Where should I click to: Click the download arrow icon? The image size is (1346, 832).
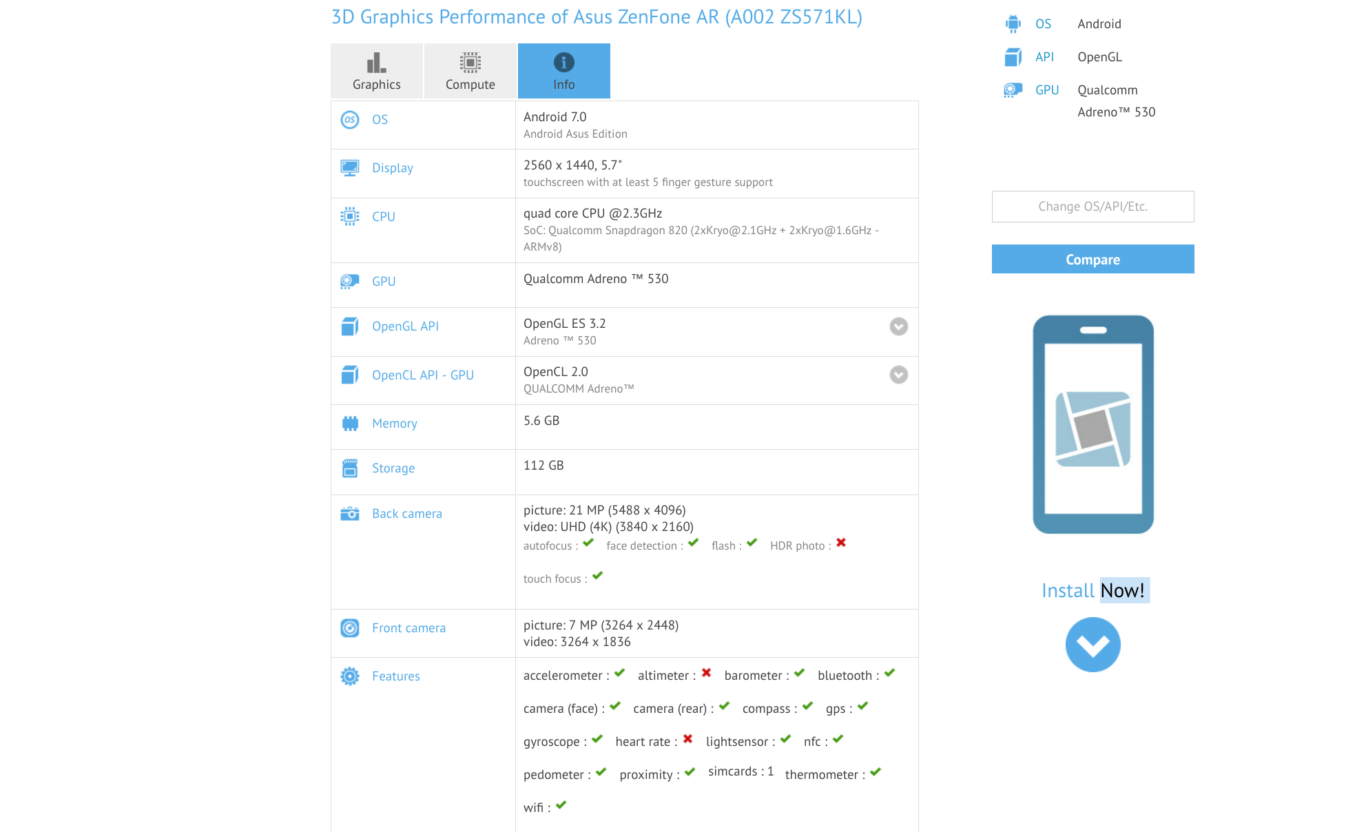[1093, 645]
